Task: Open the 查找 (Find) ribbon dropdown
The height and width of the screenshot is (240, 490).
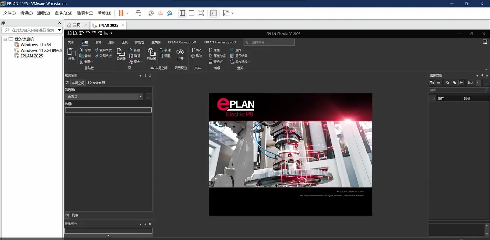Action: tap(243, 50)
